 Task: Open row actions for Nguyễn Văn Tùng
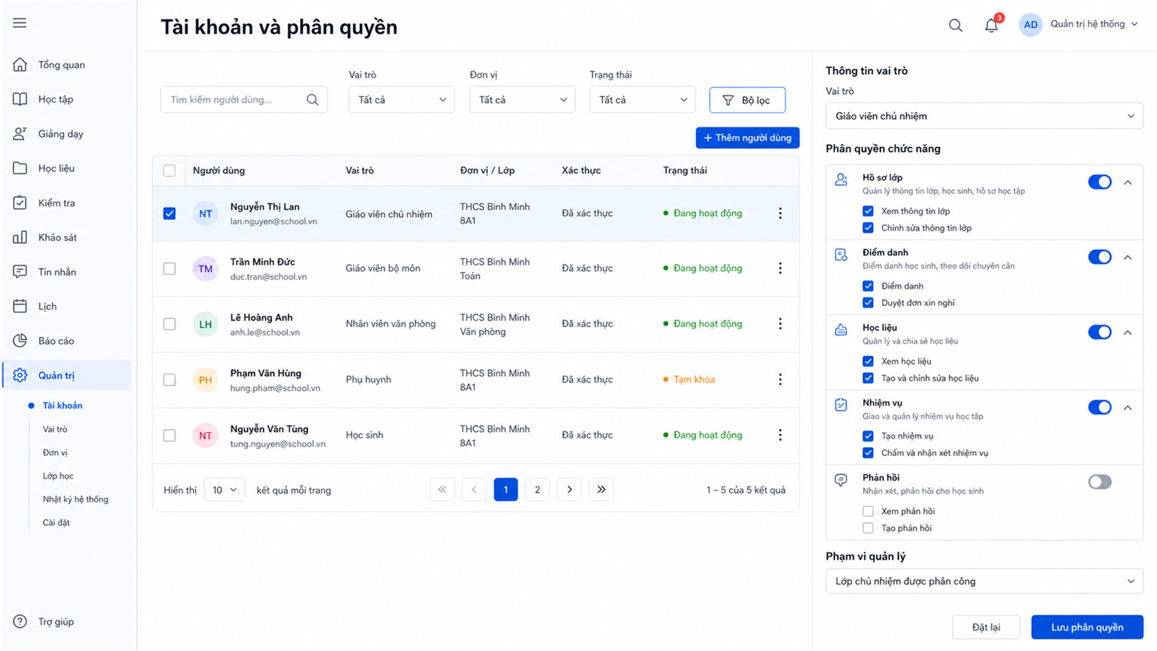click(780, 436)
